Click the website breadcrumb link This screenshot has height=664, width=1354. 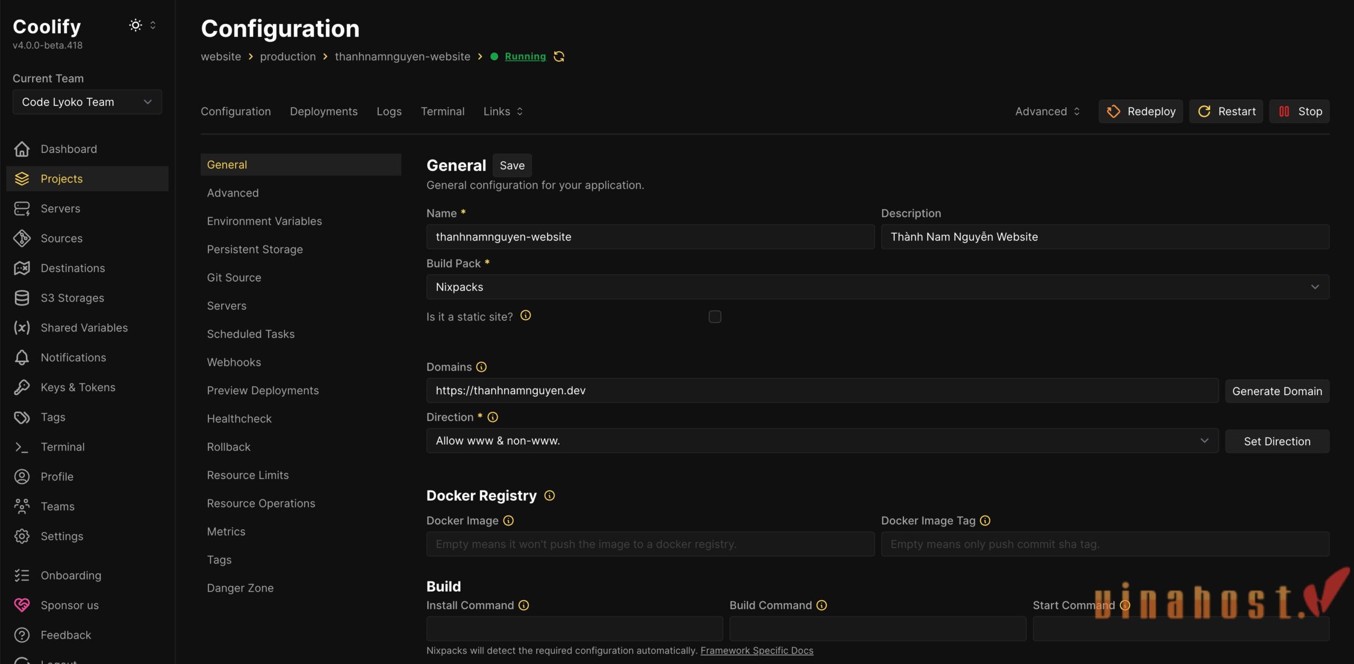tap(221, 57)
